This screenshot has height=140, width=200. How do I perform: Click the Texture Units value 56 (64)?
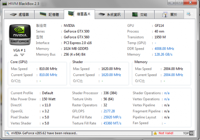coord(108,99)
